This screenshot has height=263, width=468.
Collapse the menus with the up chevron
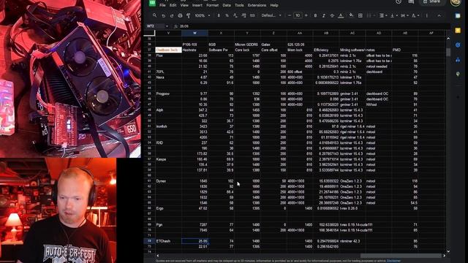[439, 15]
